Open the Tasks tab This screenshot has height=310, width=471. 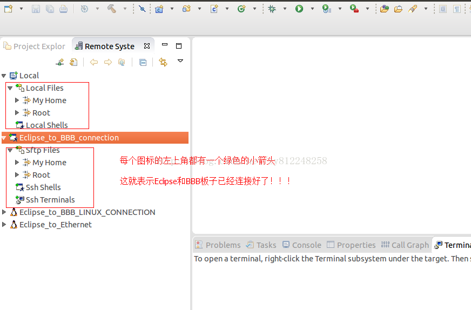coord(261,245)
